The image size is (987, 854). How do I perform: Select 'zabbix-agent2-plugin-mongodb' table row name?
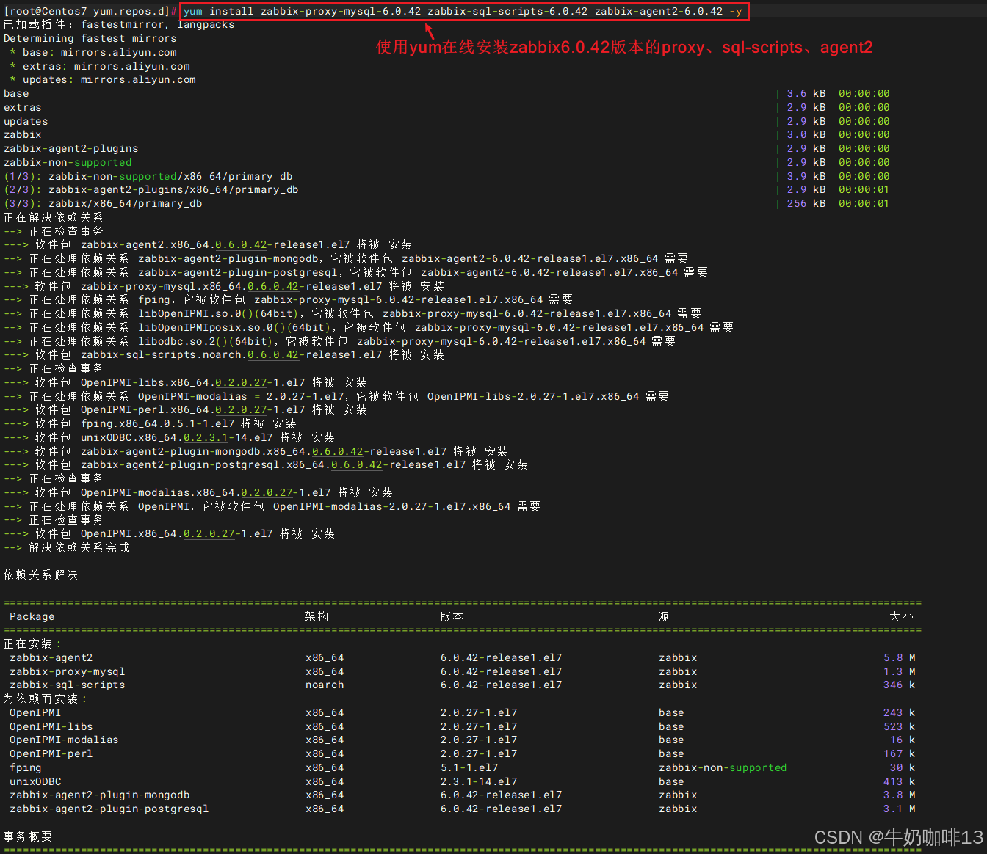pyautogui.click(x=100, y=795)
